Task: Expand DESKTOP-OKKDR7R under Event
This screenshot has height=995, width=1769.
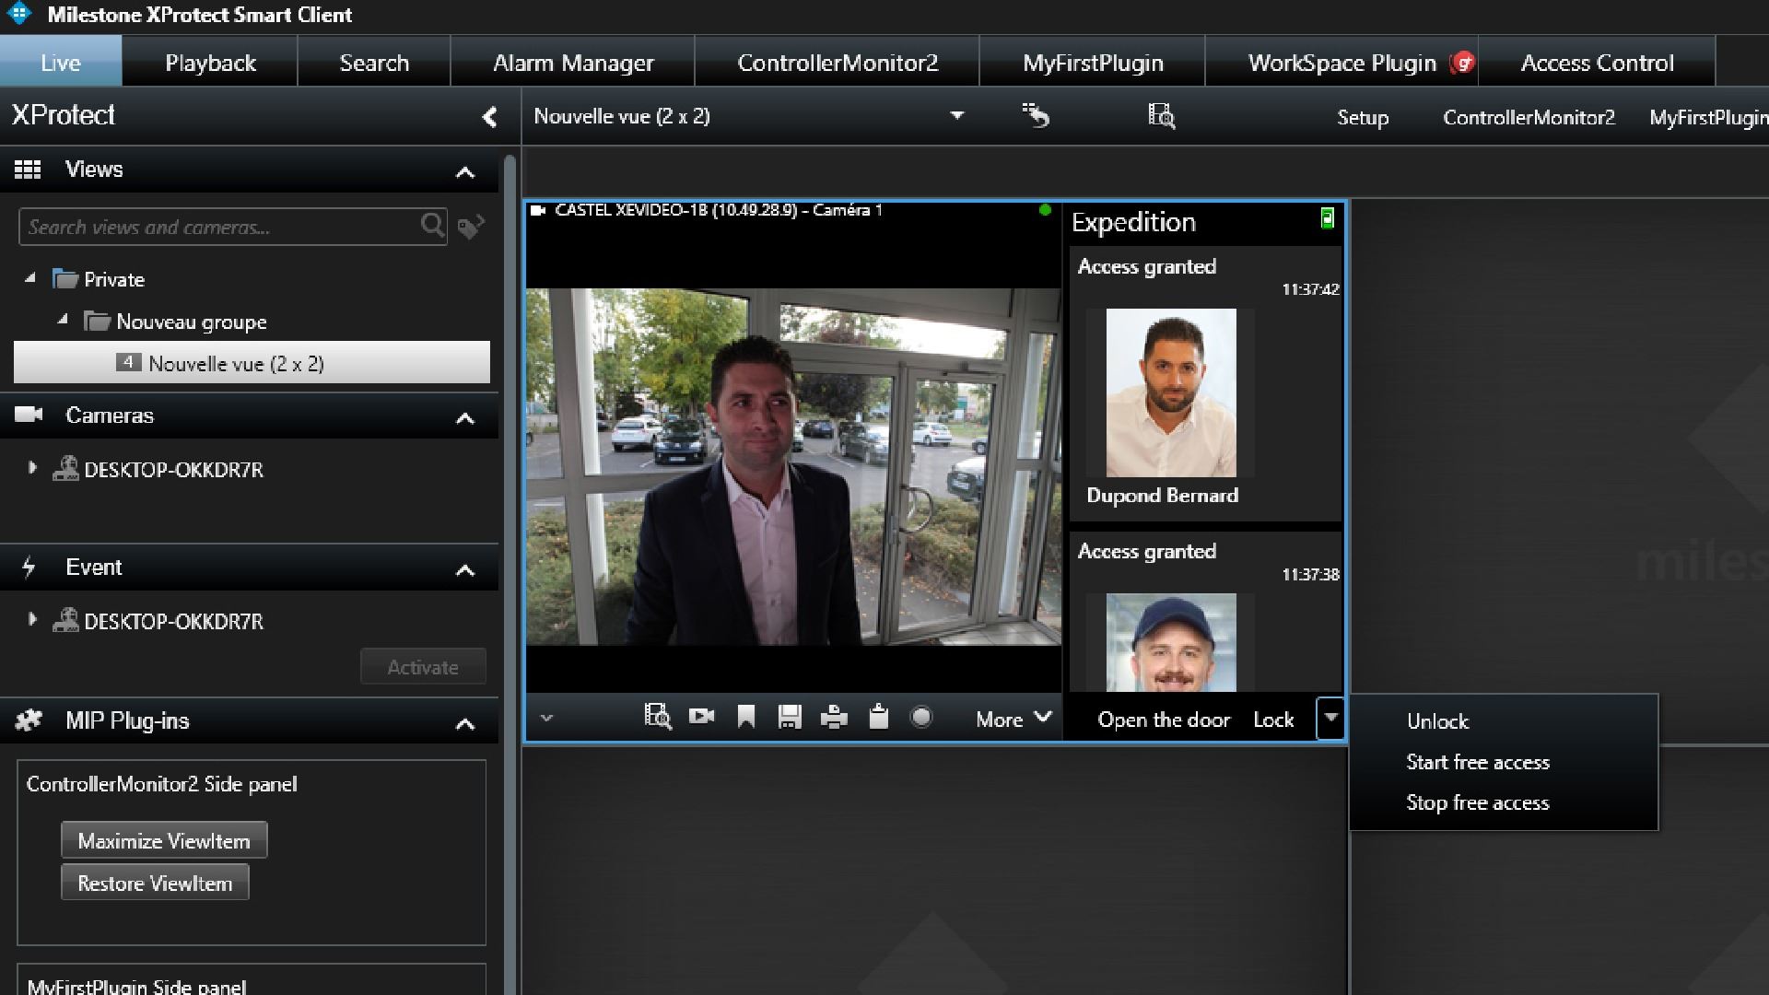Action: [x=32, y=619]
